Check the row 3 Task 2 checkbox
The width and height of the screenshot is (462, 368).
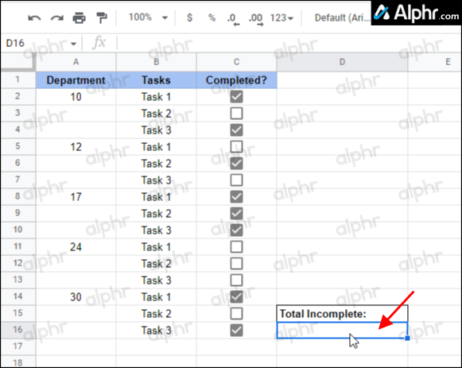coord(237,114)
